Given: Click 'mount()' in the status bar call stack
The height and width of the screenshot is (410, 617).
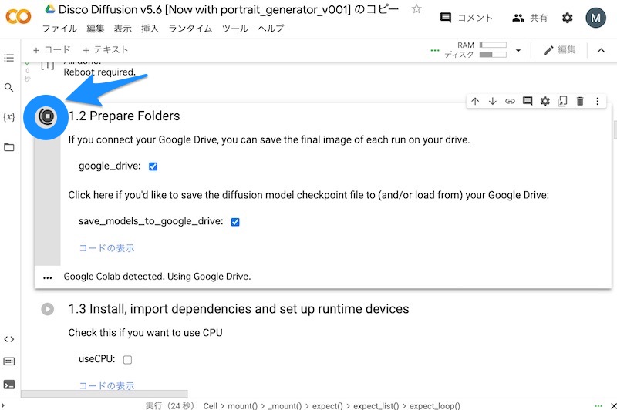Looking at the screenshot, I should (x=242, y=405).
